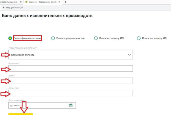Screen dimensions: 171x115
Task: Expand the Территориальные органы dropdown chevron
Action: 129,55
